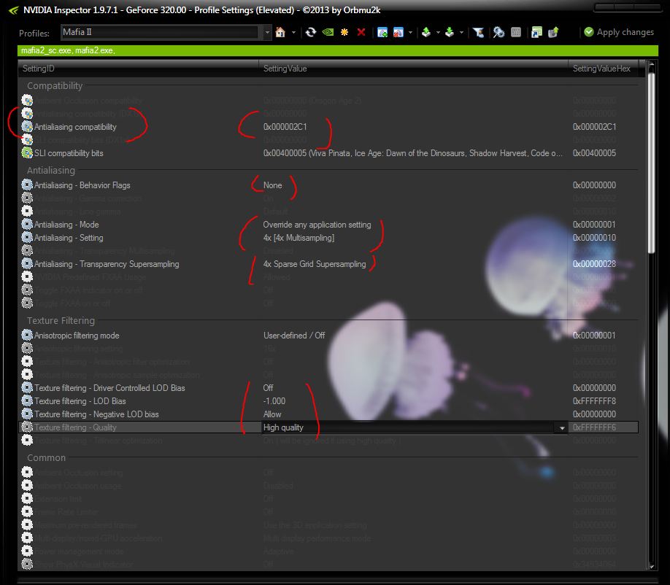Click gear icon for Antialiasing - Setting row

(x=27, y=237)
